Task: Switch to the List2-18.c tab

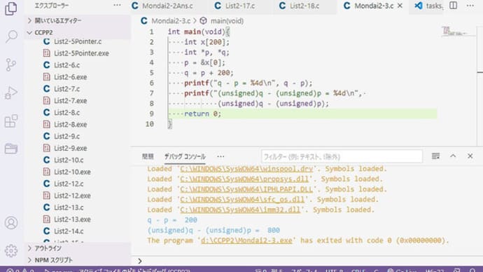Action: 304,6
